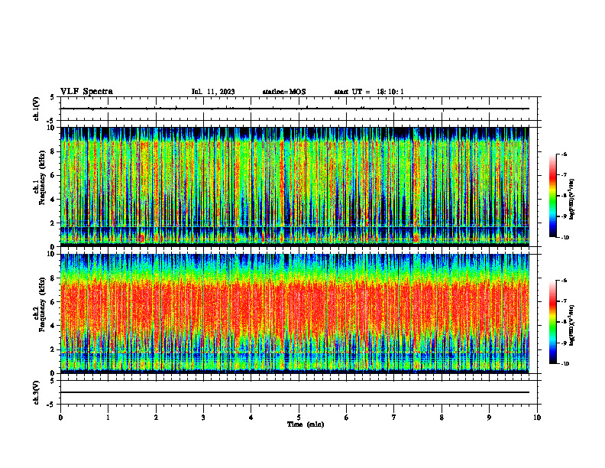Click the "4" tick on the time axis
The height and width of the screenshot is (468, 605).
pyautogui.click(x=251, y=418)
